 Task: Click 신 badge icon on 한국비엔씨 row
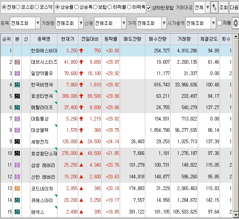coord(17,85)
